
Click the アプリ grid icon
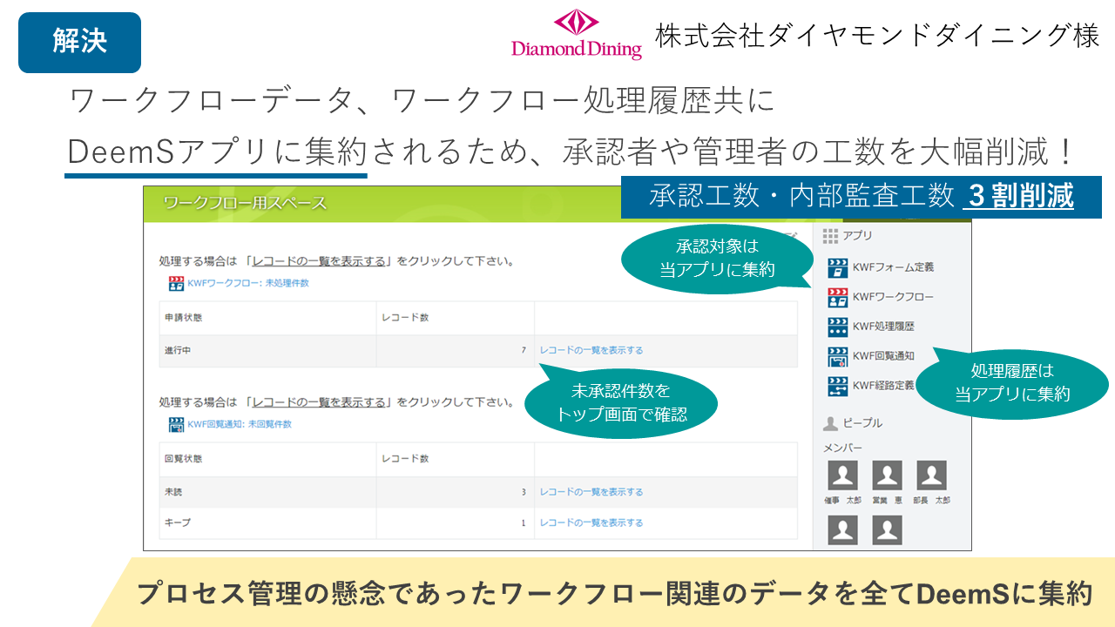click(x=830, y=235)
